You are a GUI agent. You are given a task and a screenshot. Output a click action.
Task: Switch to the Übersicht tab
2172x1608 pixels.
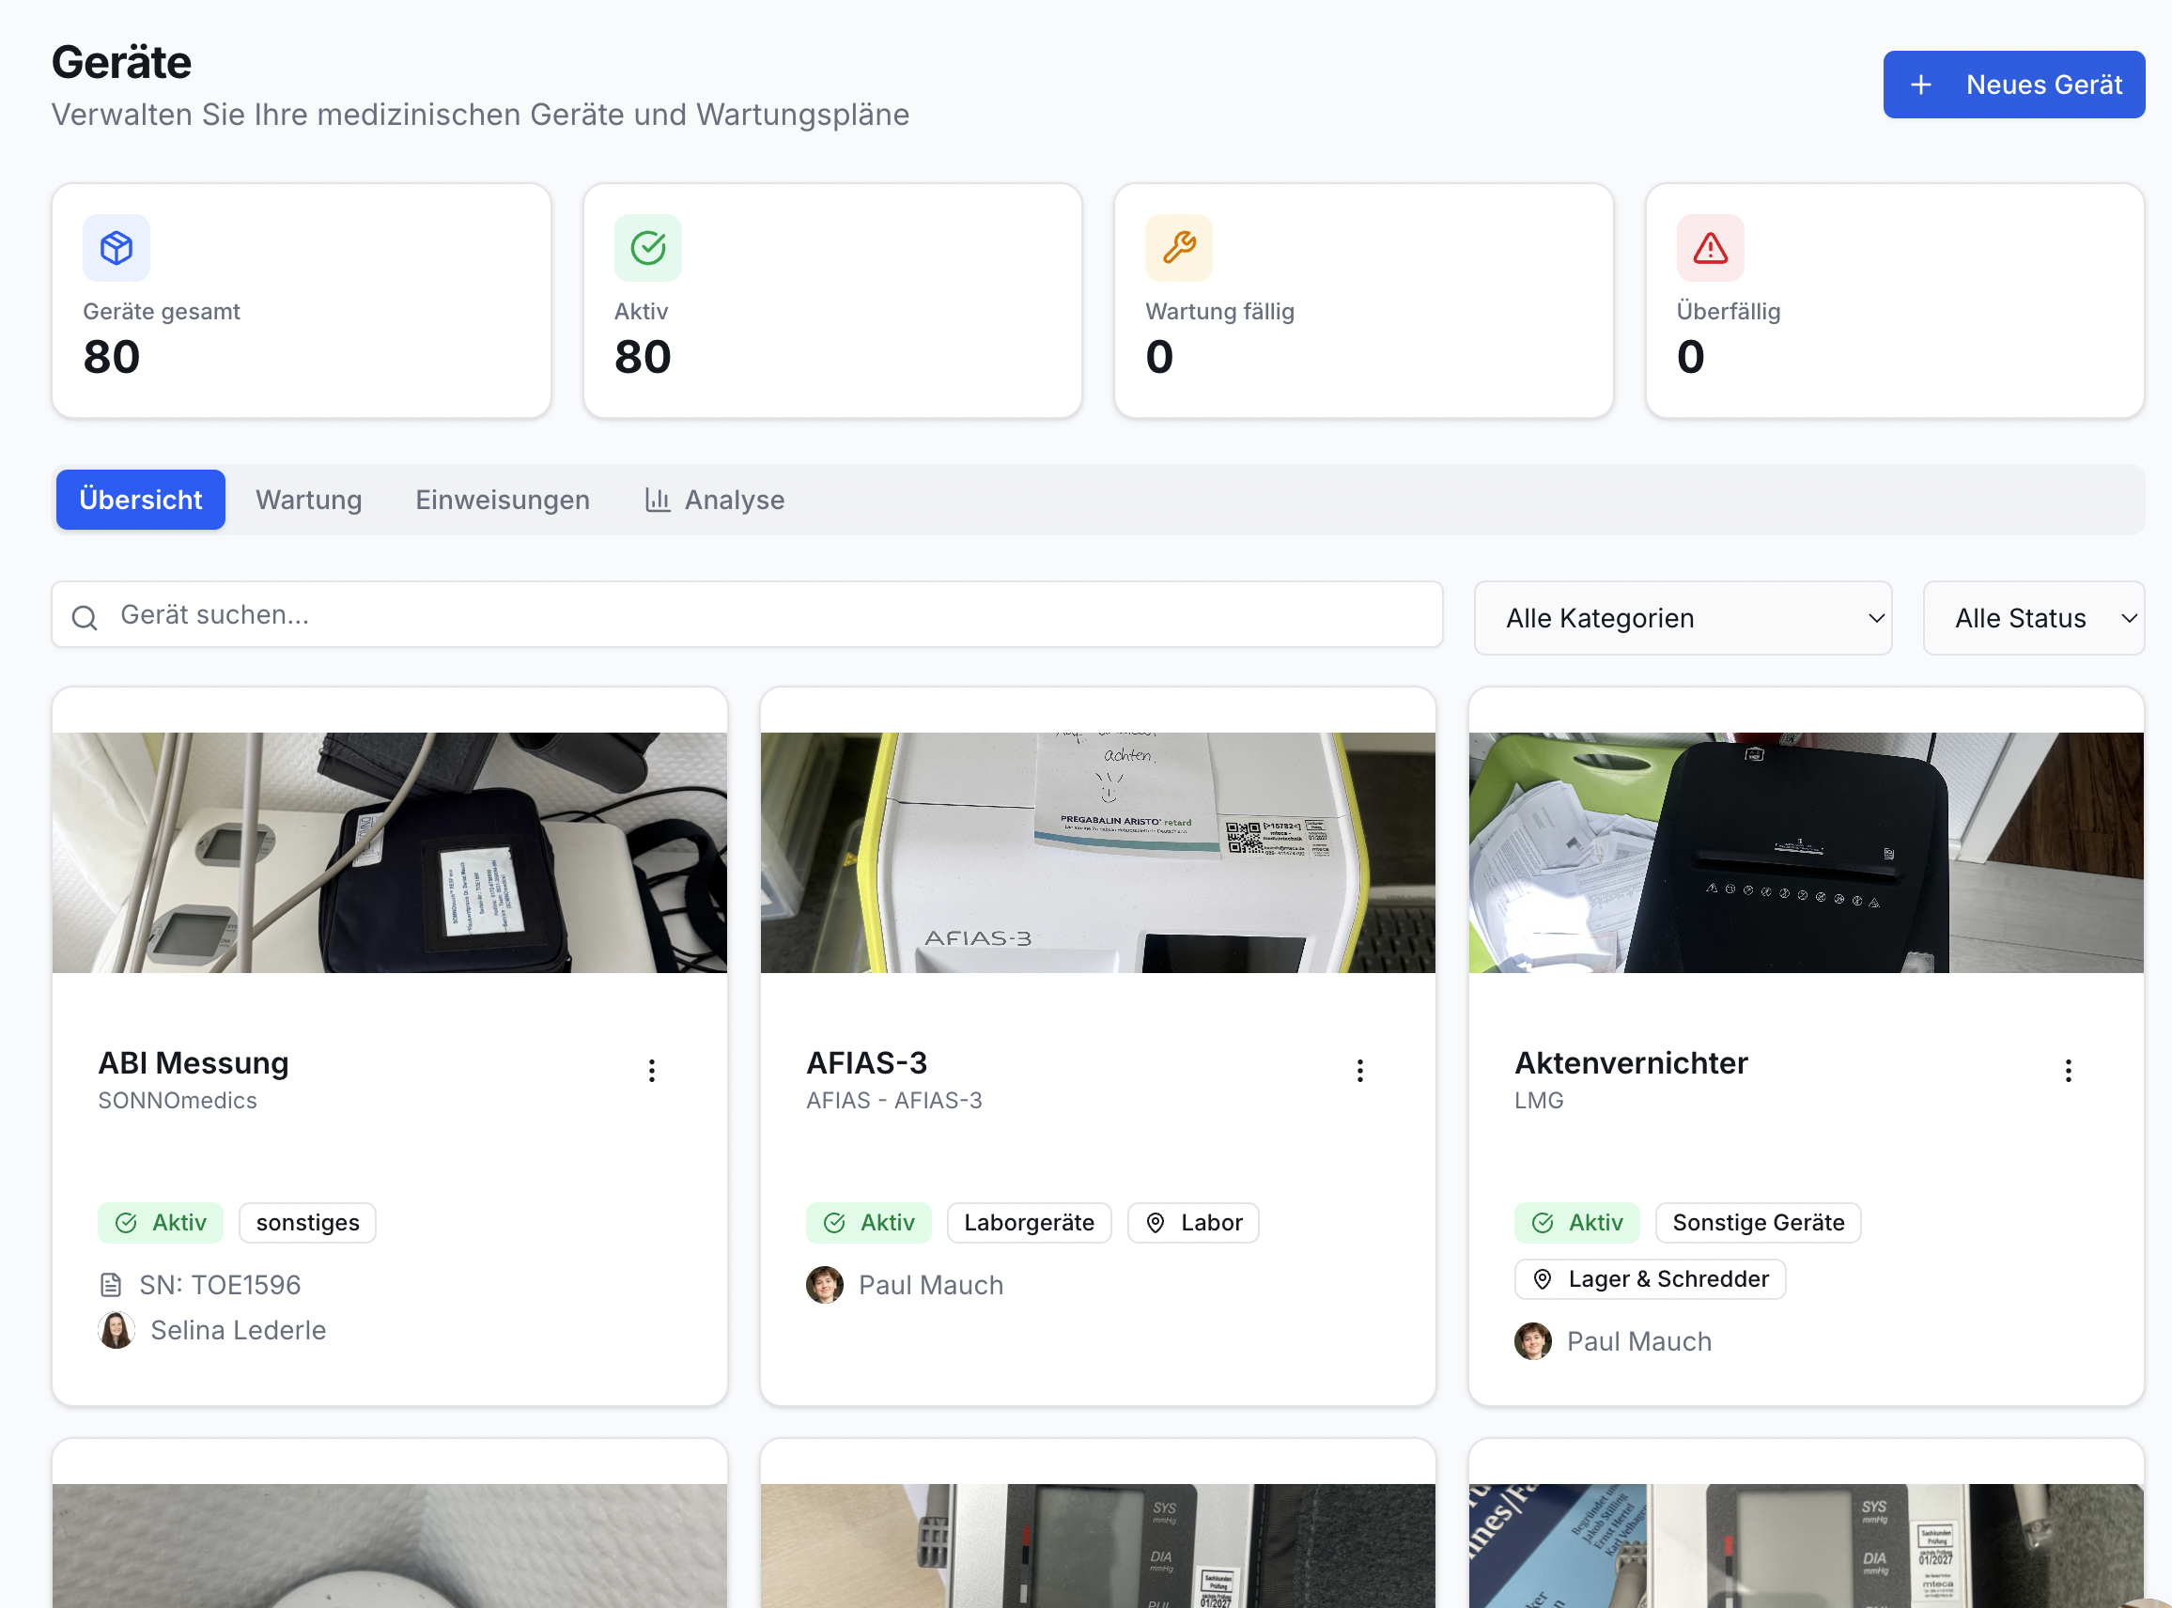140,500
